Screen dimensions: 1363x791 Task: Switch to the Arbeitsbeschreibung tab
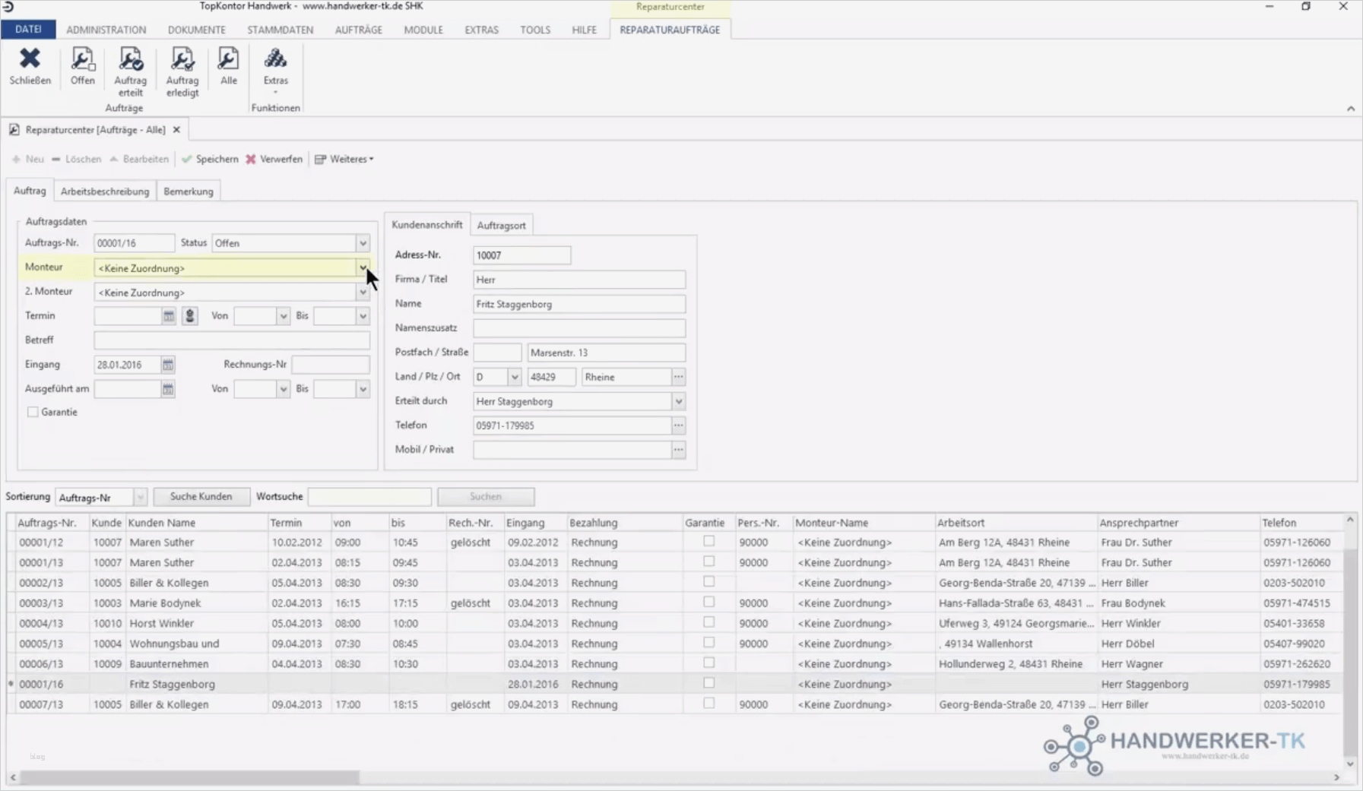click(x=105, y=191)
